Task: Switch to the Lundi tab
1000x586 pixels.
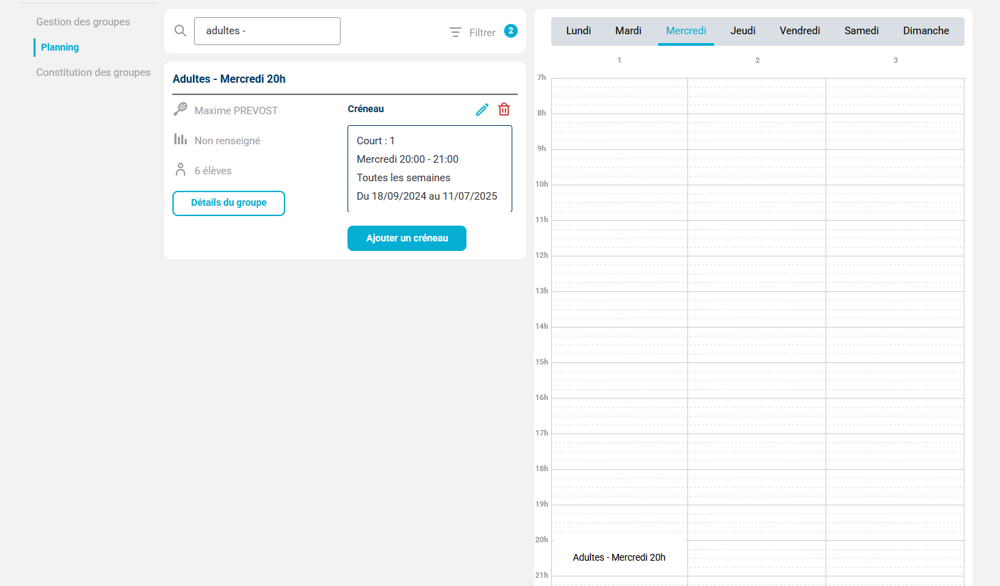Action: pos(579,31)
